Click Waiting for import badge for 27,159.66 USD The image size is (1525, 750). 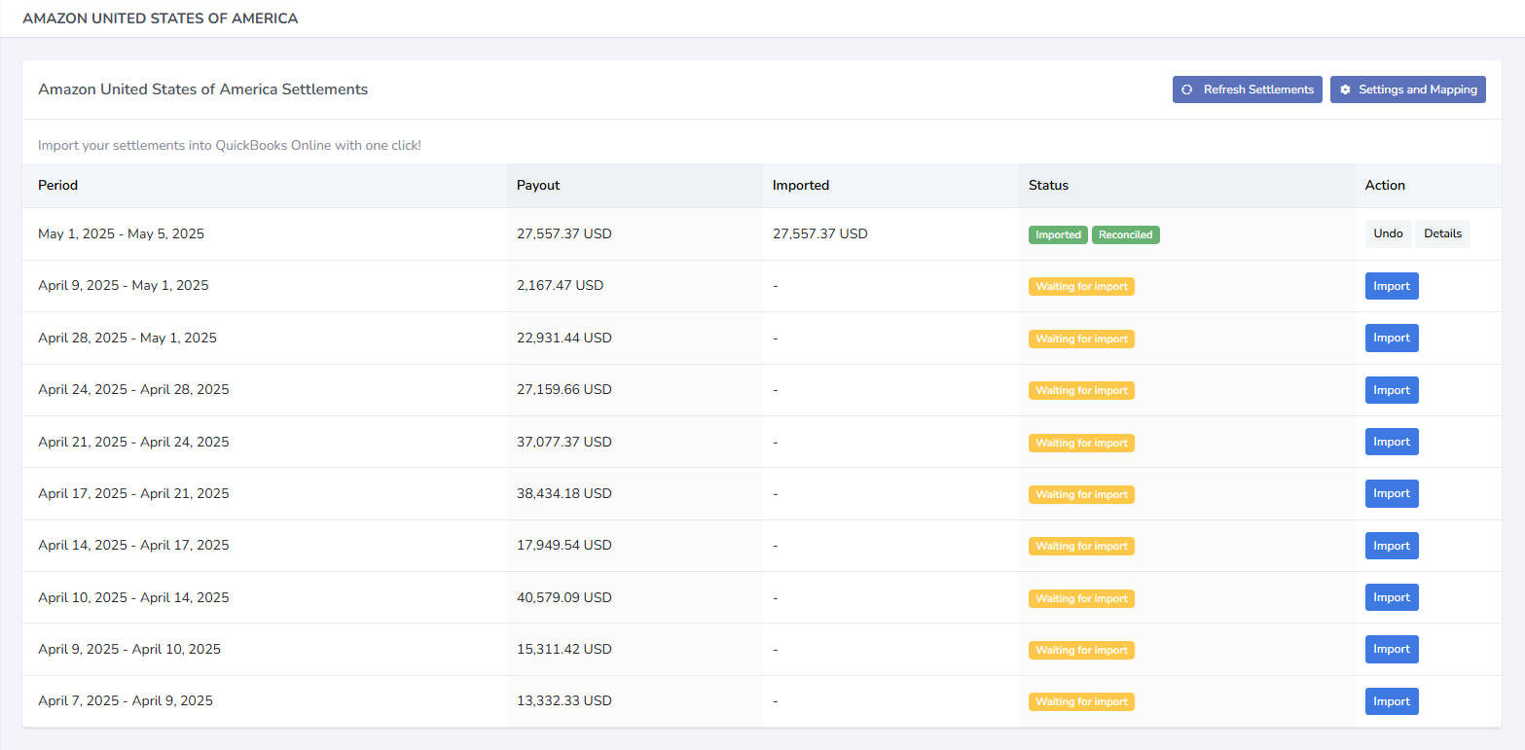tap(1081, 390)
